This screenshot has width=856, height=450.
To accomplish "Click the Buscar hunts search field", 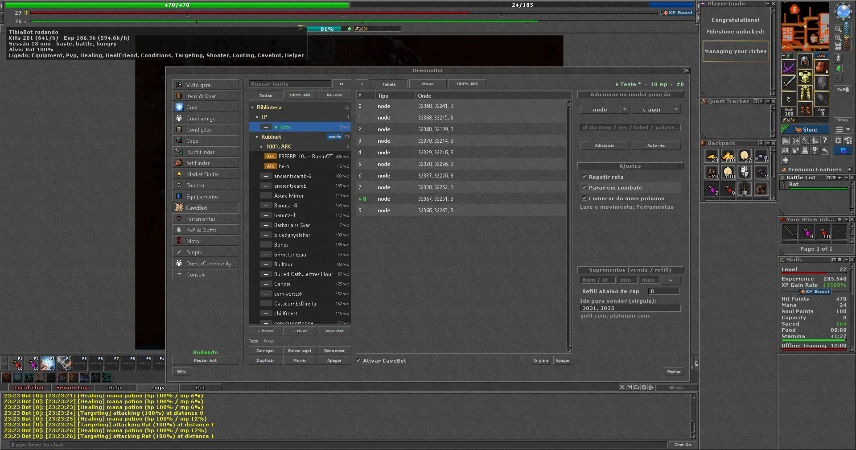I will click(x=290, y=84).
